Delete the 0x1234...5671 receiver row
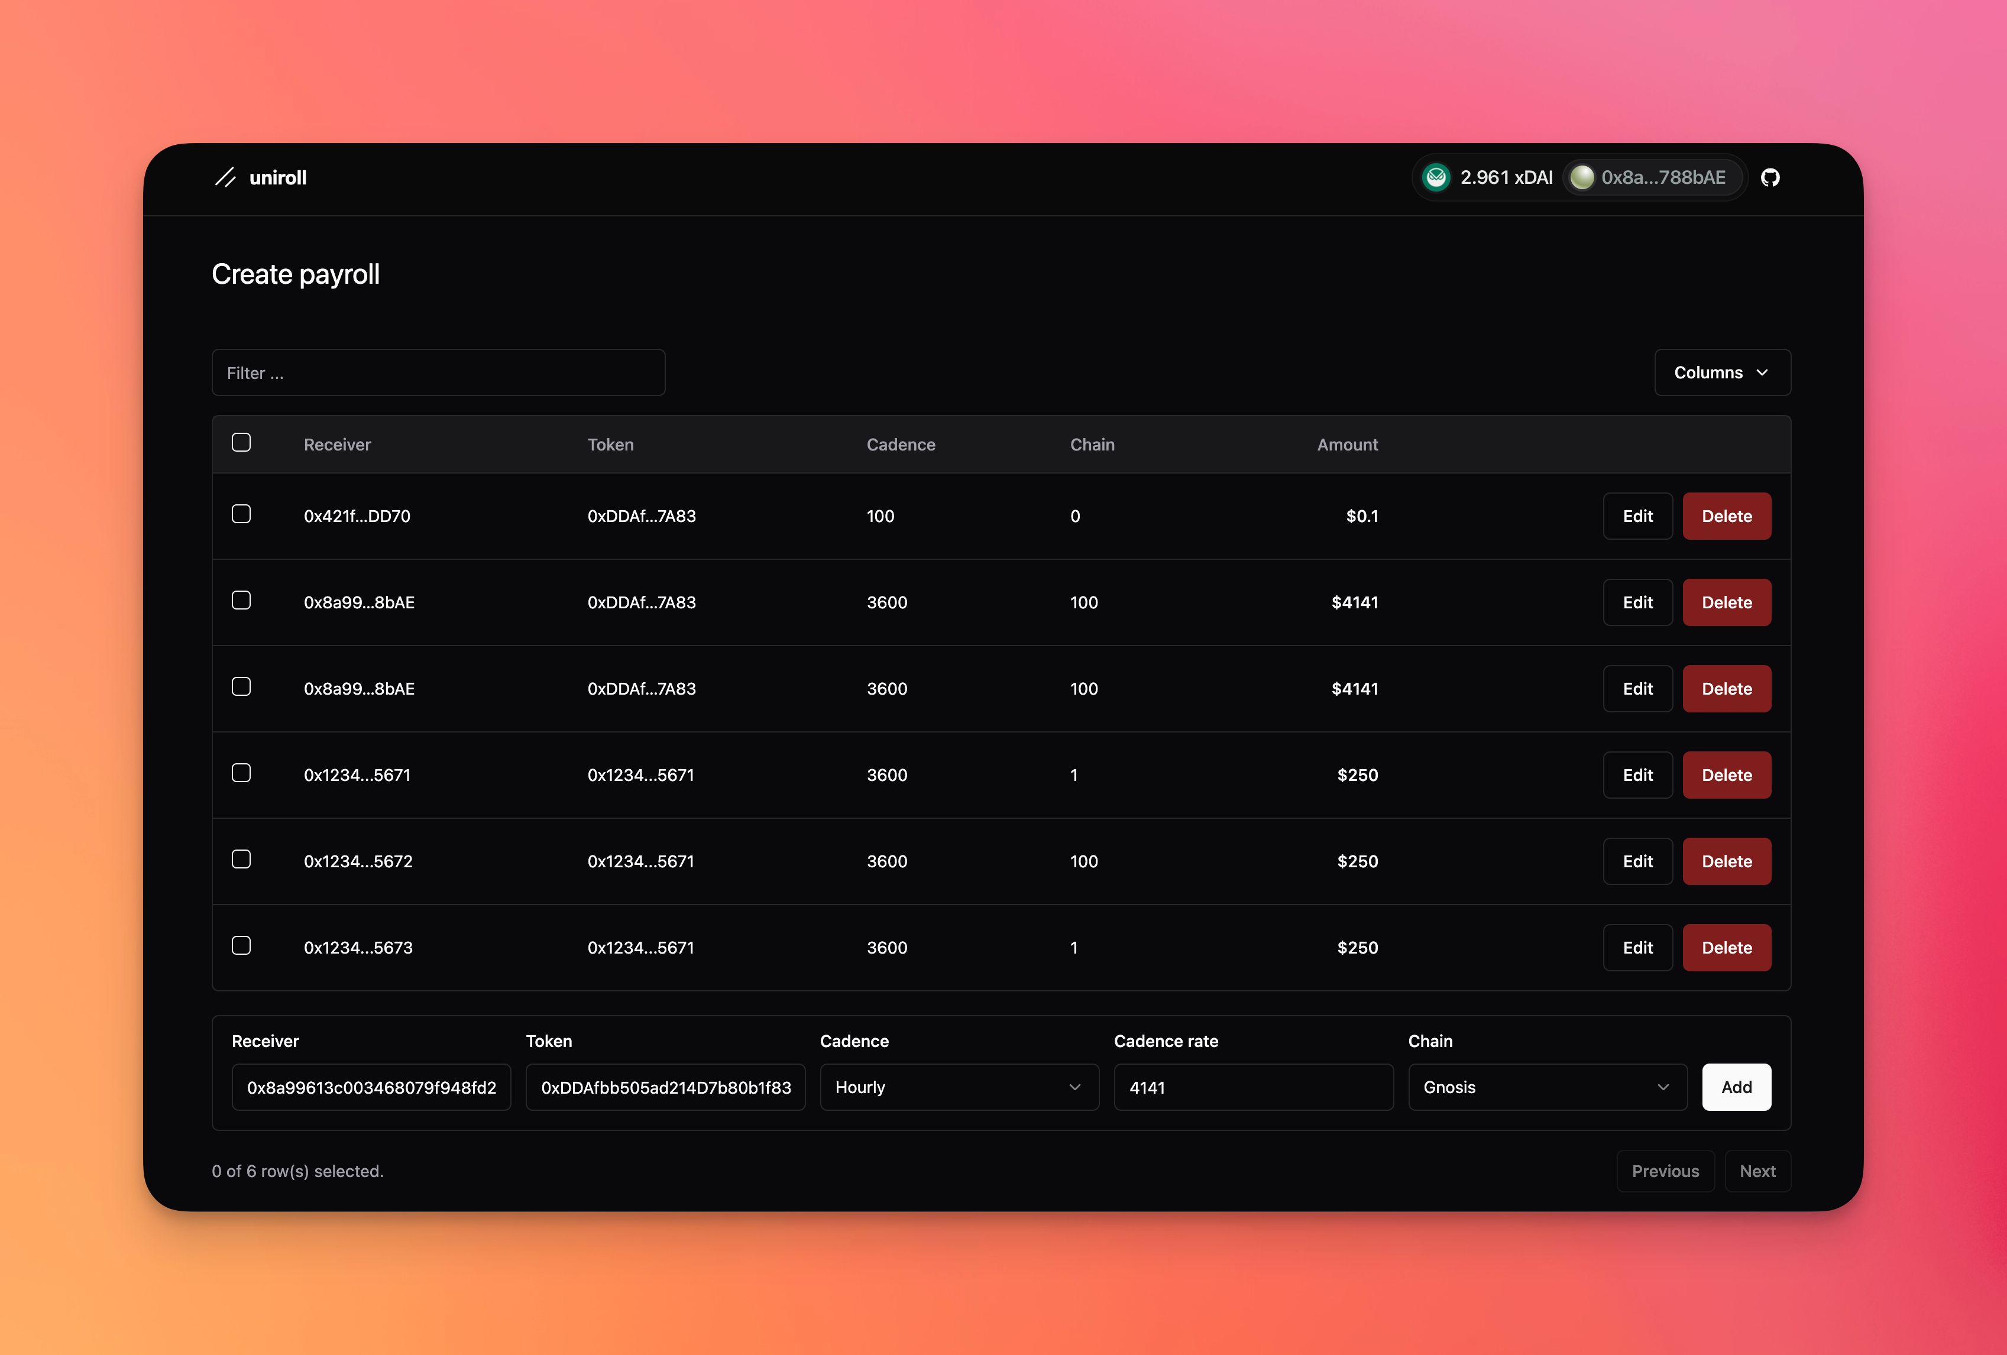2007x1355 pixels. click(x=1726, y=776)
